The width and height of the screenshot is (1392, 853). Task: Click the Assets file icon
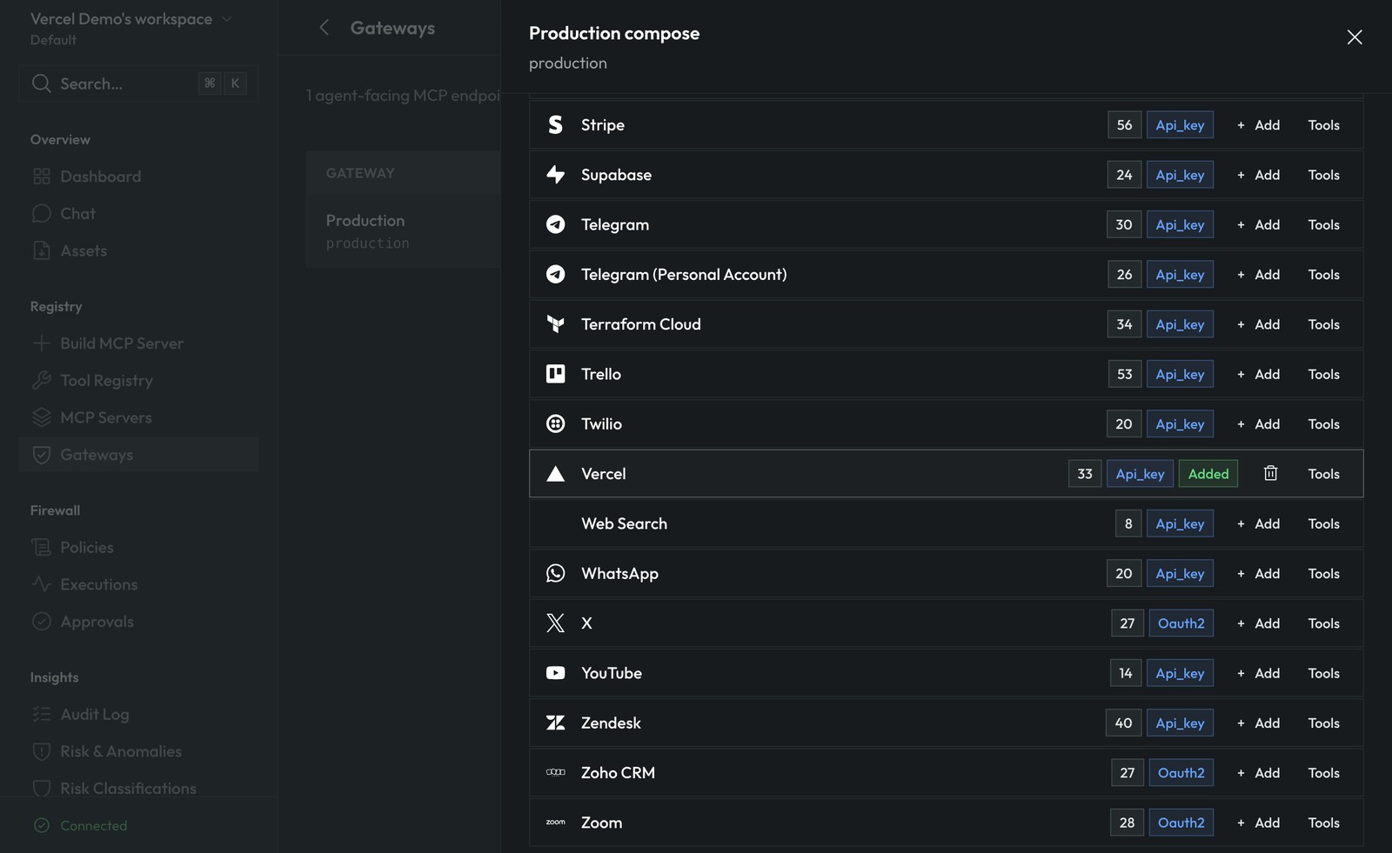click(41, 250)
